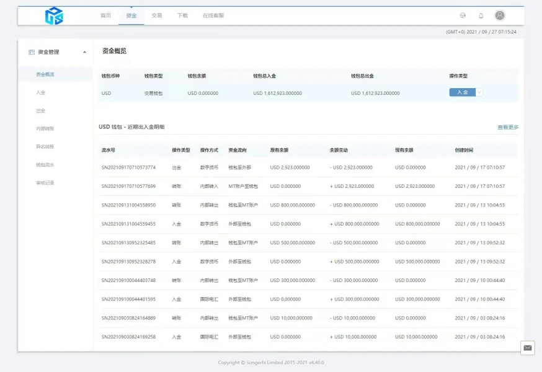
Task: Switch to the 交易 tab
Action: point(157,15)
